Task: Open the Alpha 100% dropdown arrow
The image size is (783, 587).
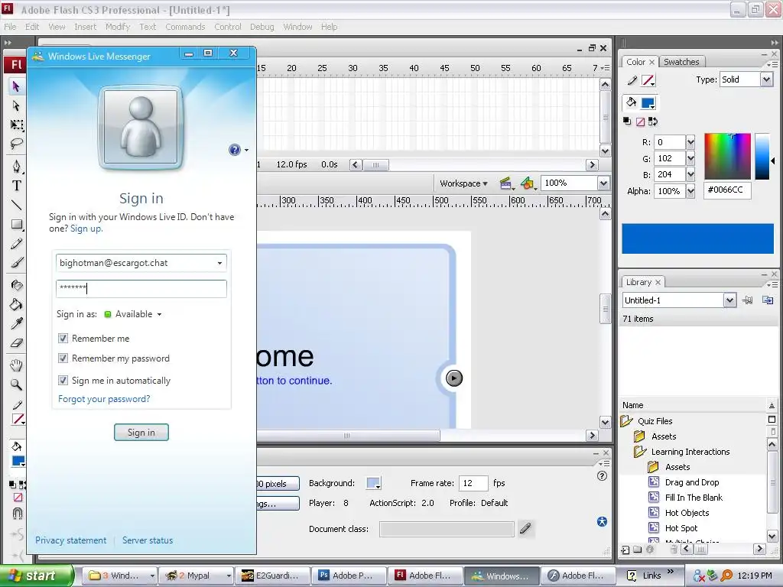Action: (x=690, y=190)
